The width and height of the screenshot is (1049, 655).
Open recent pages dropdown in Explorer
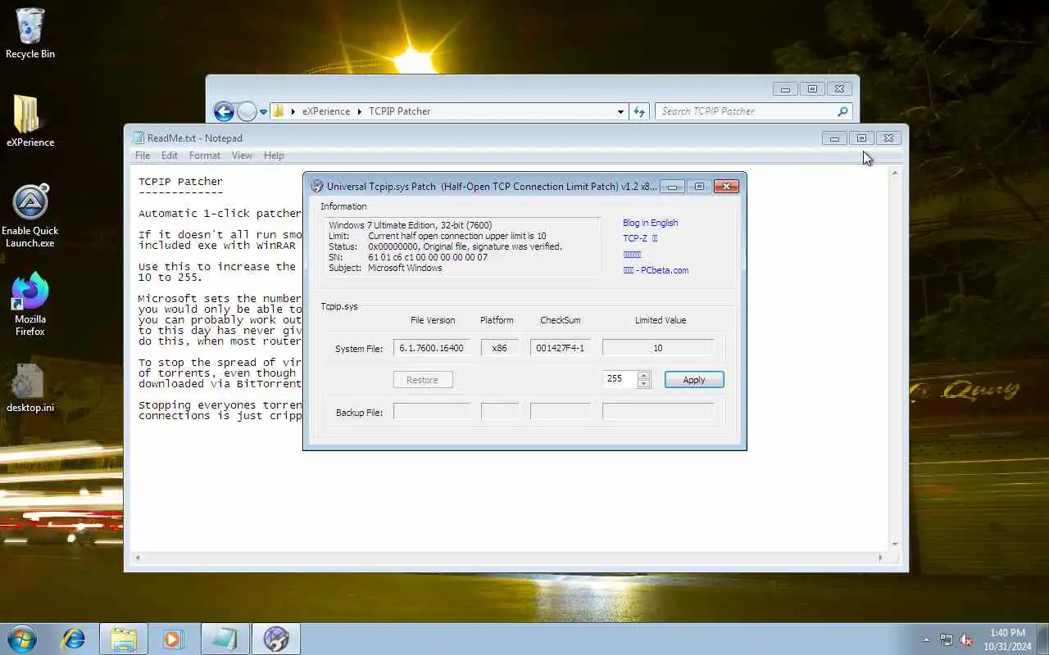[x=263, y=111]
